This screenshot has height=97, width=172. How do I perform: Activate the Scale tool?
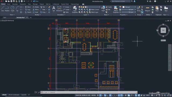[x=35, y=12]
